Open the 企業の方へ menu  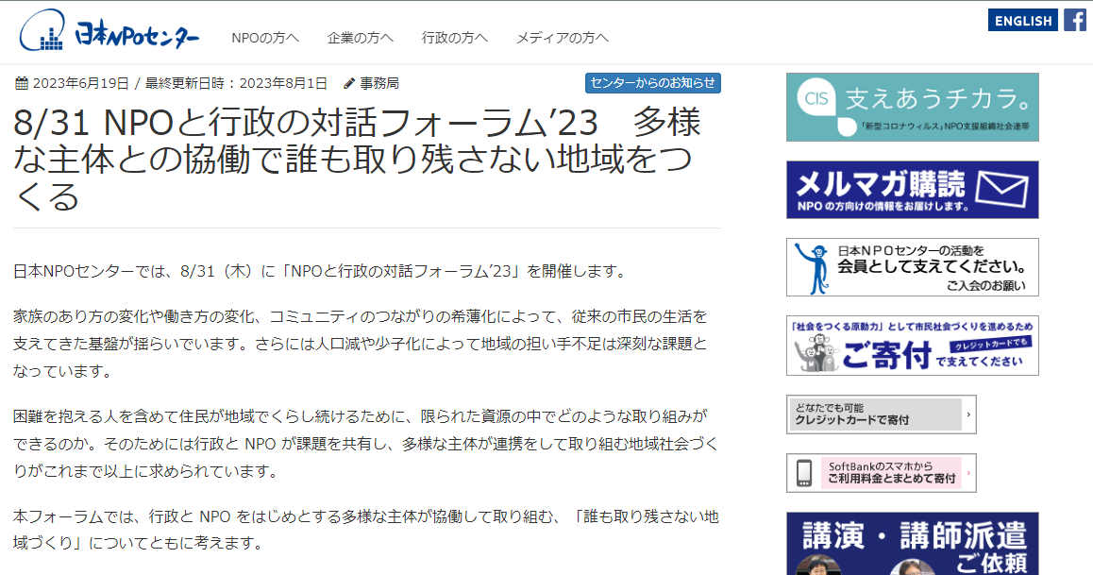361,37
